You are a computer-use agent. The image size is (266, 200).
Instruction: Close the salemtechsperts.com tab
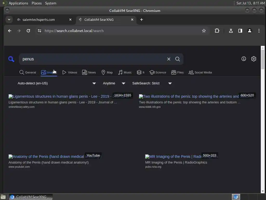(70, 20)
